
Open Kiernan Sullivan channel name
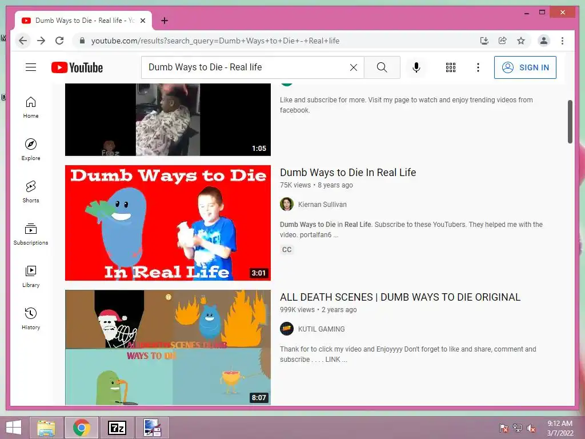[322, 205]
